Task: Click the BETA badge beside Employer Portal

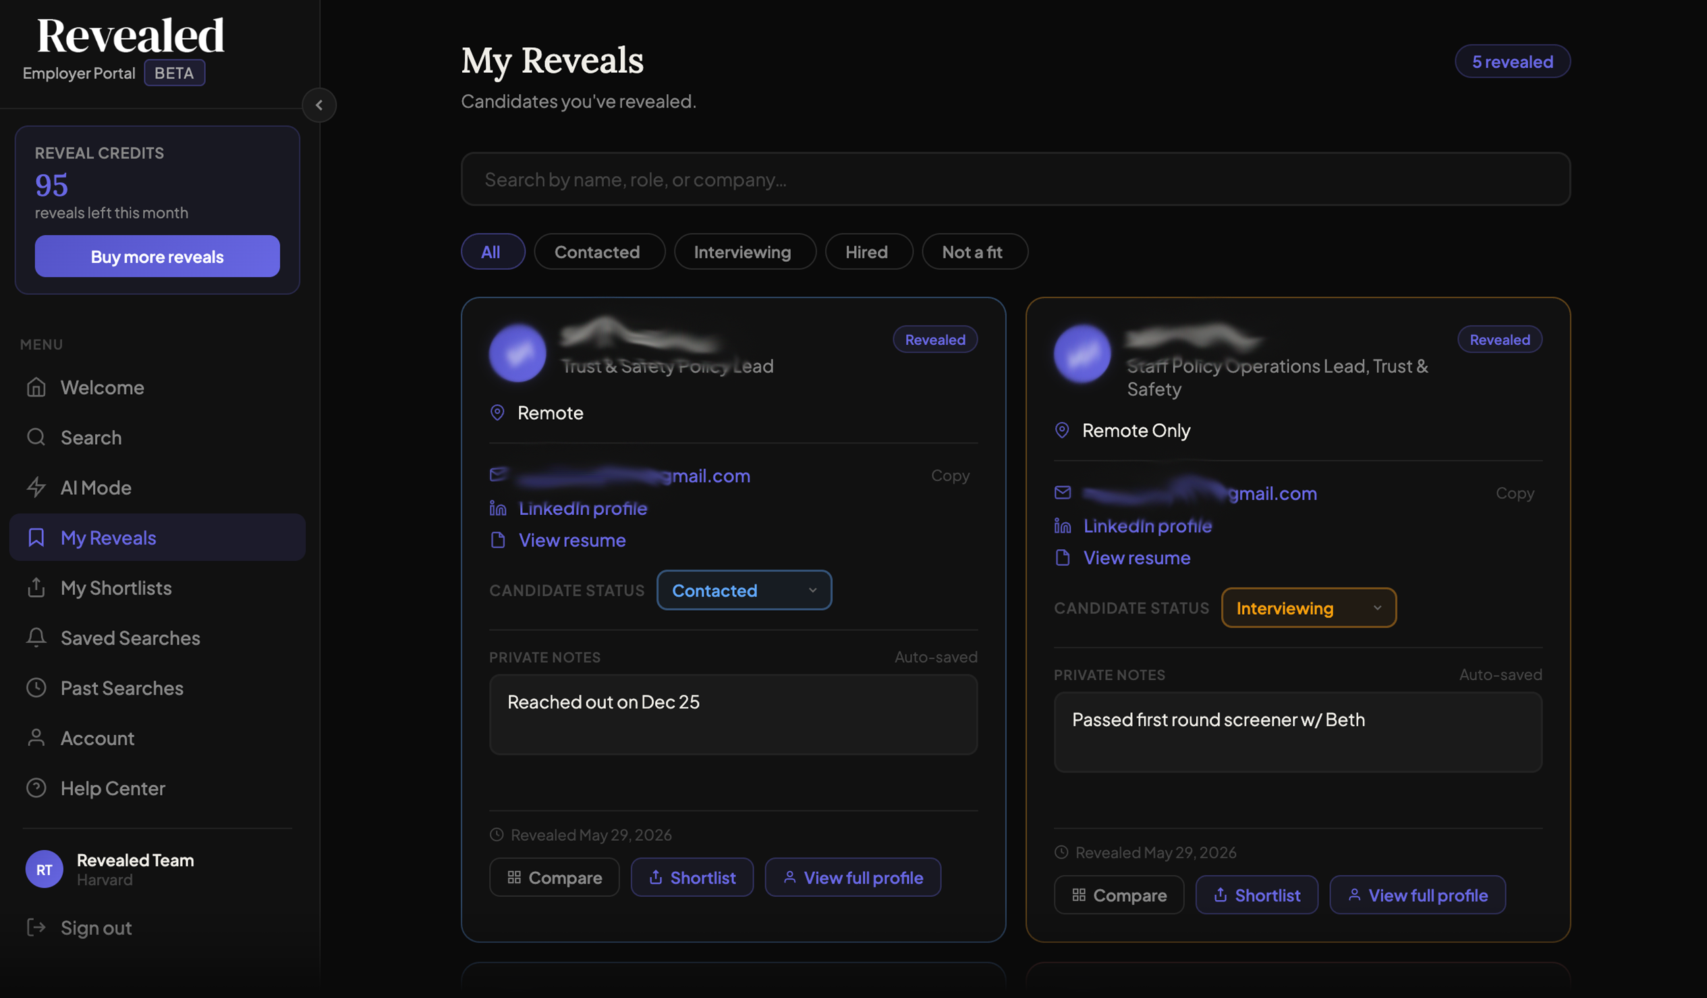Action: pyautogui.click(x=174, y=73)
